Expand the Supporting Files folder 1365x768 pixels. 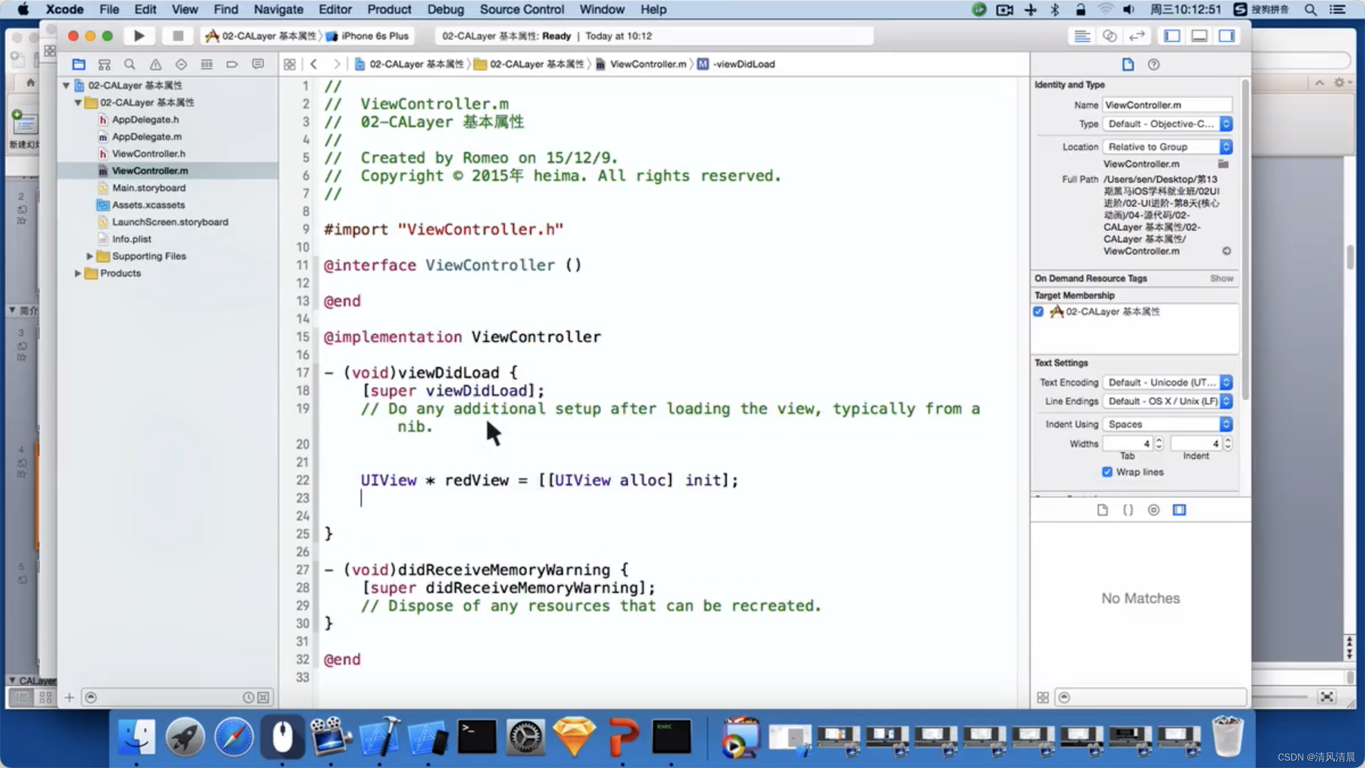(89, 256)
